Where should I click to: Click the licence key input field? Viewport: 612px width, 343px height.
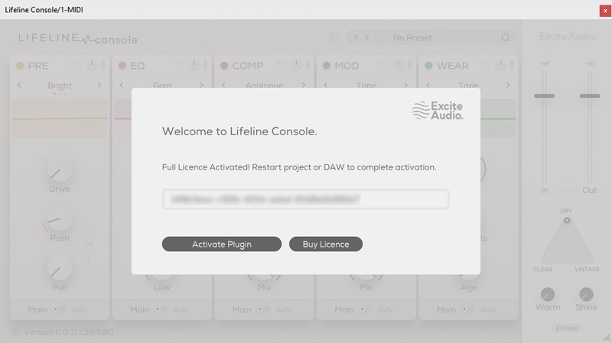pyautogui.click(x=305, y=199)
